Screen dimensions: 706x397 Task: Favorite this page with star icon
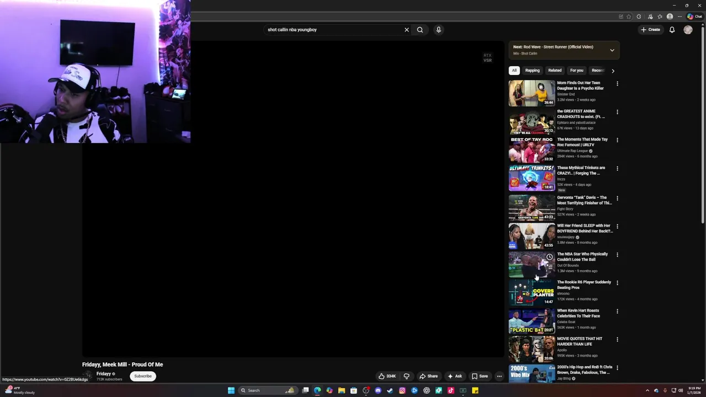pyautogui.click(x=629, y=17)
